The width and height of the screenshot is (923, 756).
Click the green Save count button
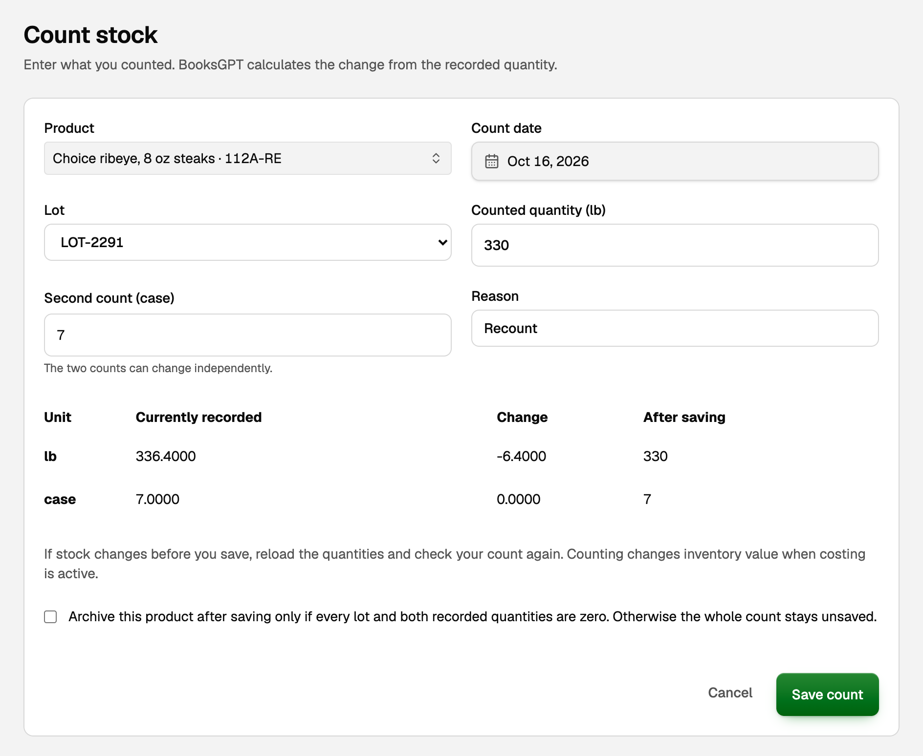tap(827, 694)
